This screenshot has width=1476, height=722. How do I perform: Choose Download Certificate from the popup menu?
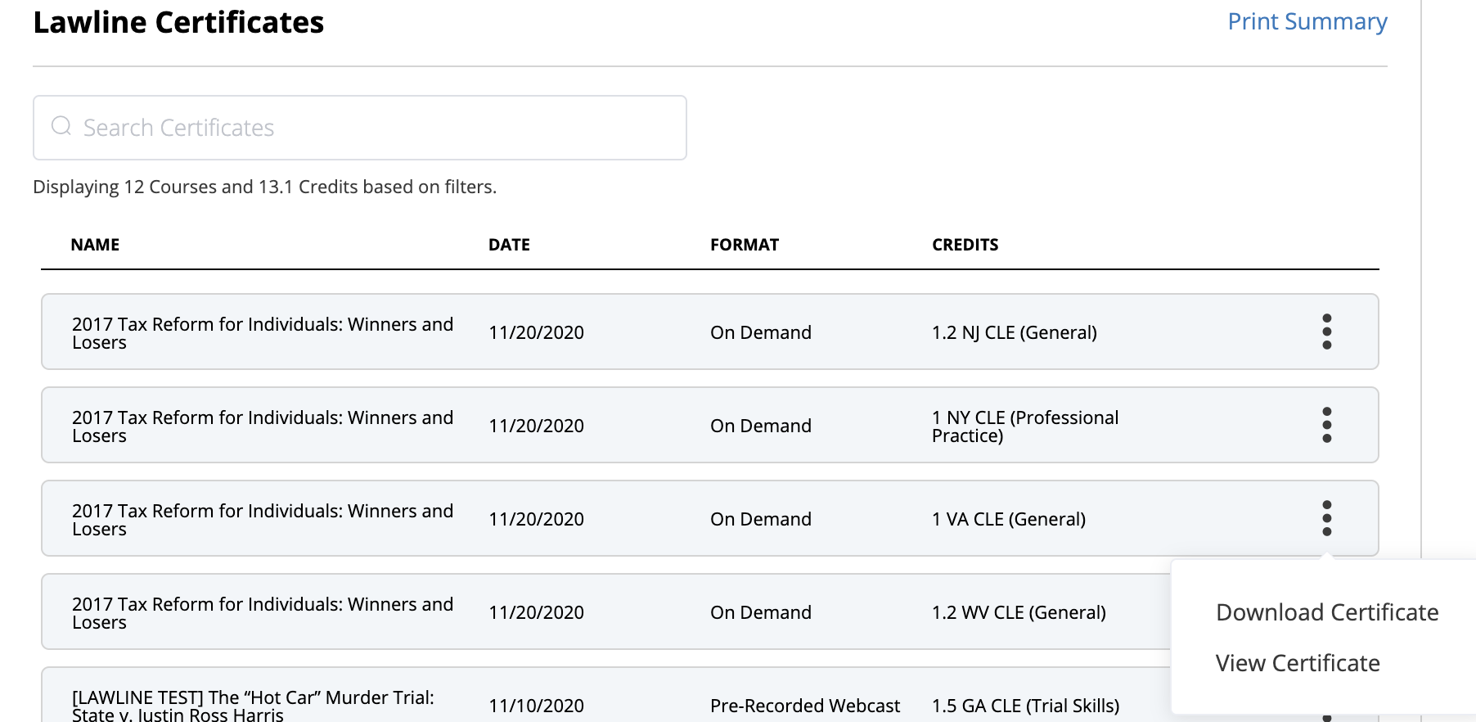(x=1326, y=612)
